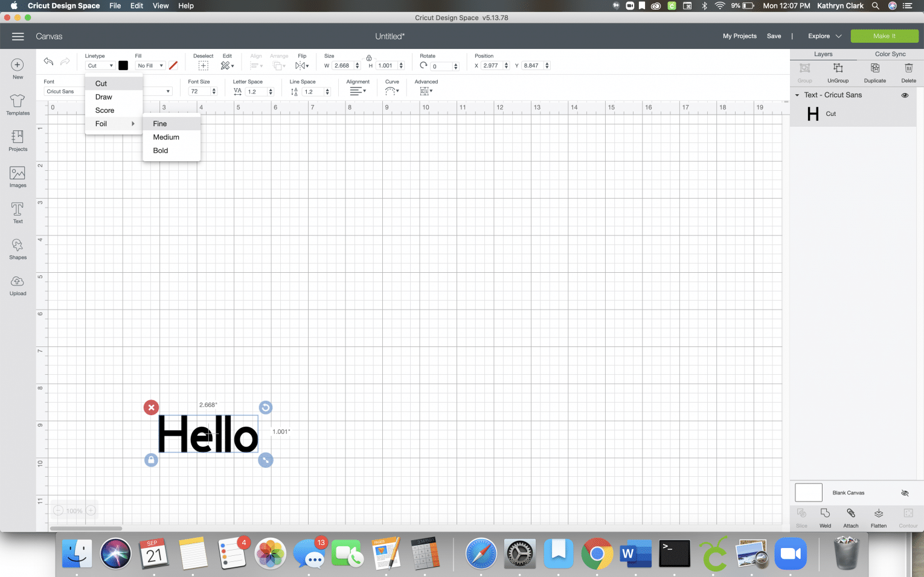Image resolution: width=924 pixels, height=577 pixels.
Task: Click the New project icon
Action: 18,65
